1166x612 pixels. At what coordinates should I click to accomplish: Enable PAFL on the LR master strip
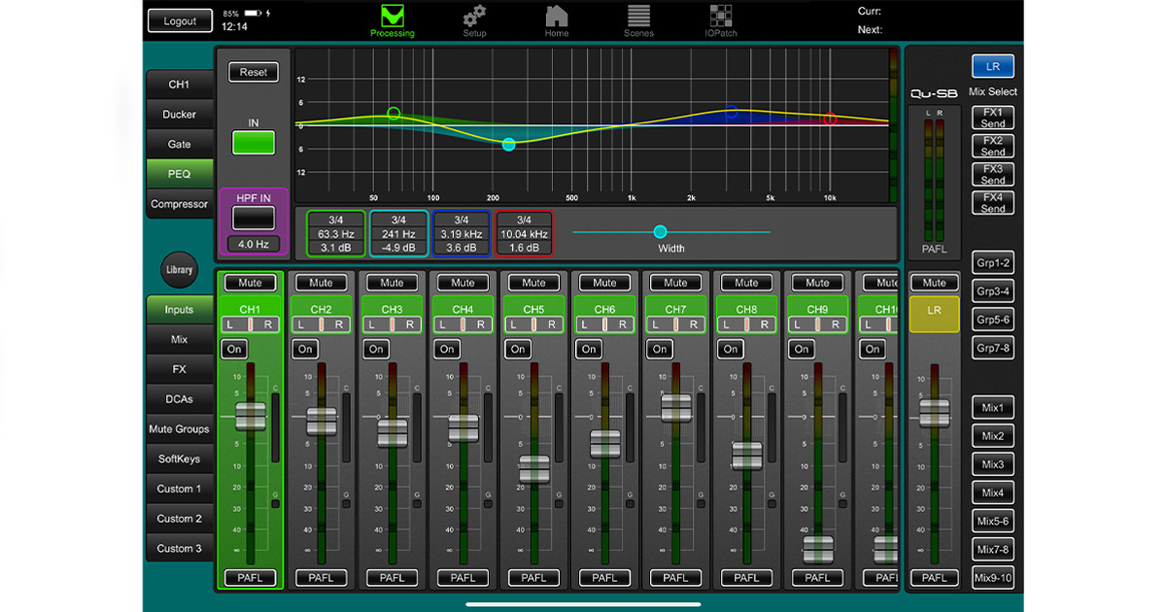click(x=934, y=577)
